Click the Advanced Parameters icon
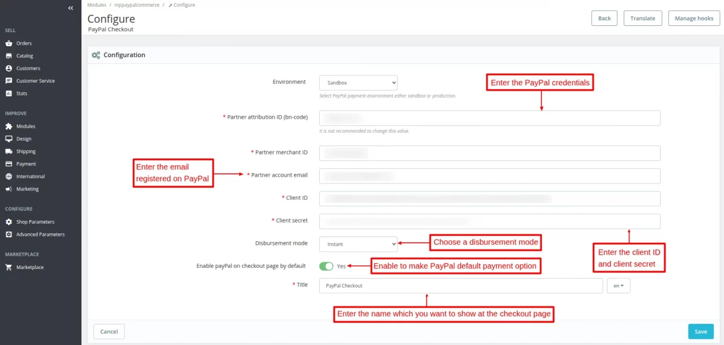 point(8,235)
